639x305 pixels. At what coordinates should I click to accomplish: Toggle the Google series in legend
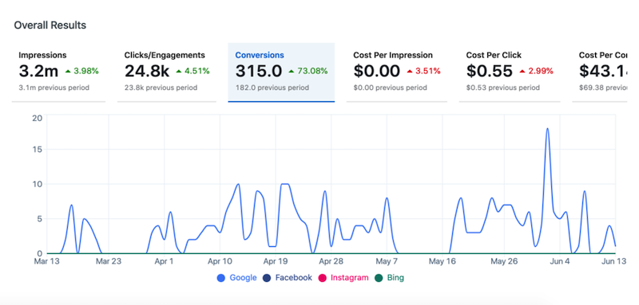[x=236, y=278]
